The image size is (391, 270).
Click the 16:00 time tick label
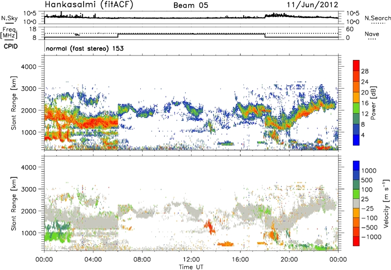coord(240,260)
